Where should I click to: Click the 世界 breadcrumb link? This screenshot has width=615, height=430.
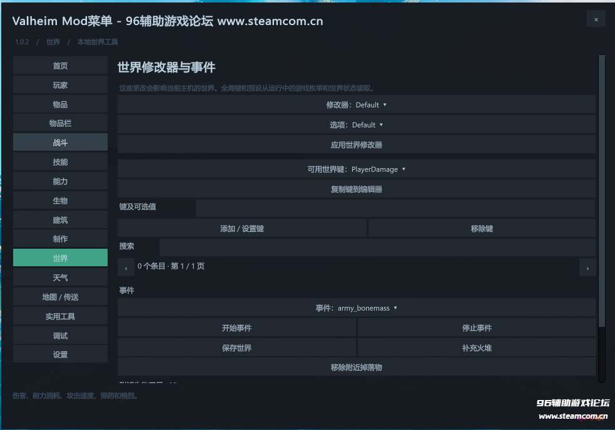click(x=53, y=42)
